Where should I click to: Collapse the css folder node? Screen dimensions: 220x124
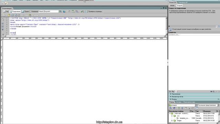(x=172, y=116)
